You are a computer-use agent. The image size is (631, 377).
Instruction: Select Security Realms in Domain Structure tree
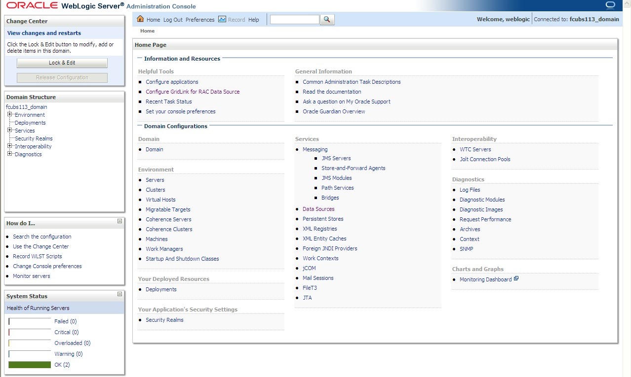pyautogui.click(x=34, y=138)
